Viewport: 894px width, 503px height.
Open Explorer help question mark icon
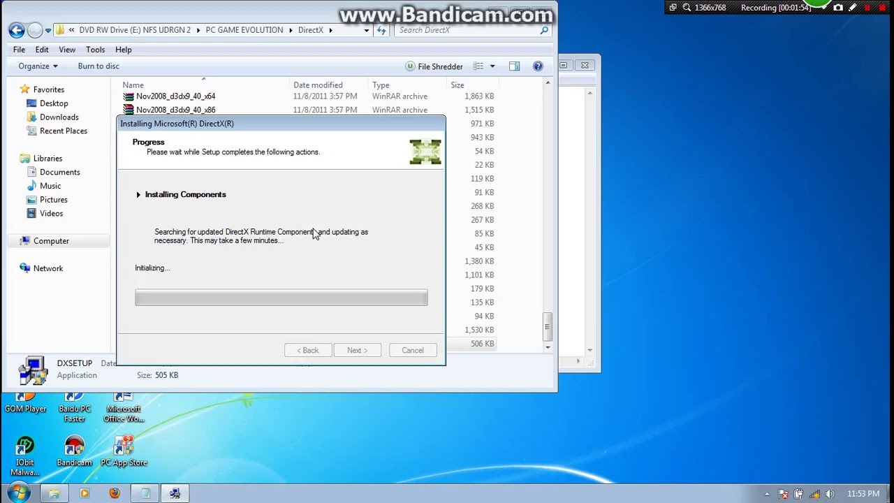pos(538,66)
